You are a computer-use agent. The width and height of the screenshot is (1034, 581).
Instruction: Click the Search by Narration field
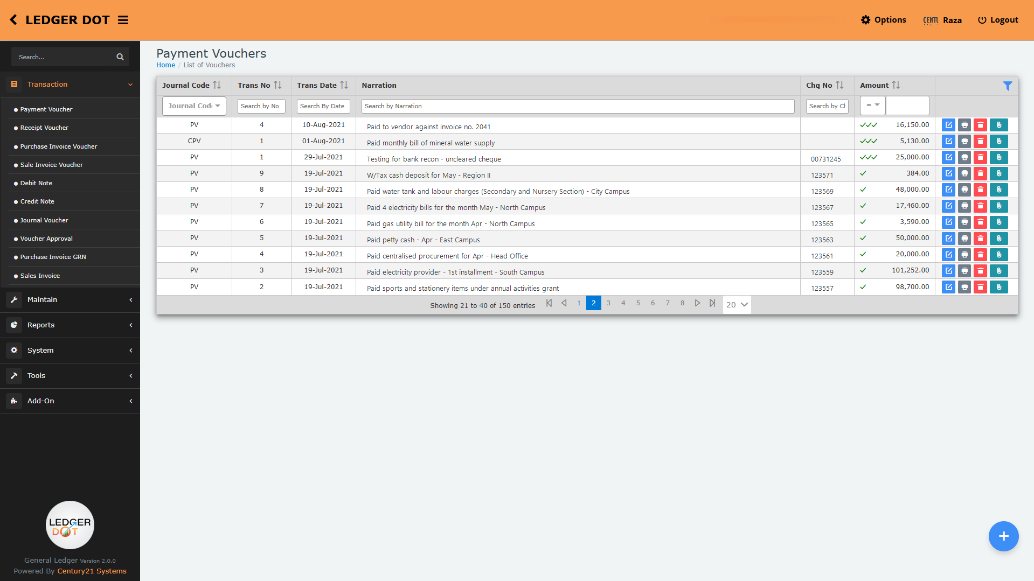coord(578,106)
